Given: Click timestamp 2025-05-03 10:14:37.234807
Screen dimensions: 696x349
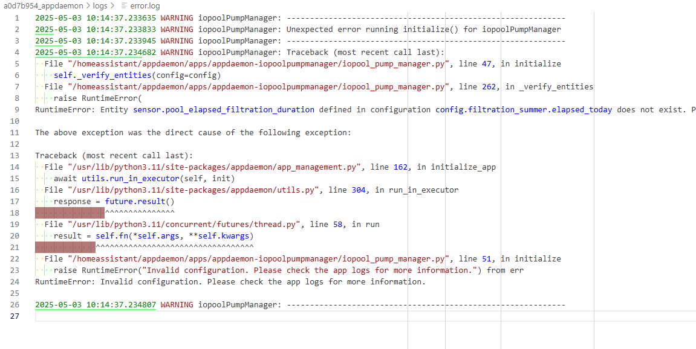Looking at the screenshot, I should 96,305.
